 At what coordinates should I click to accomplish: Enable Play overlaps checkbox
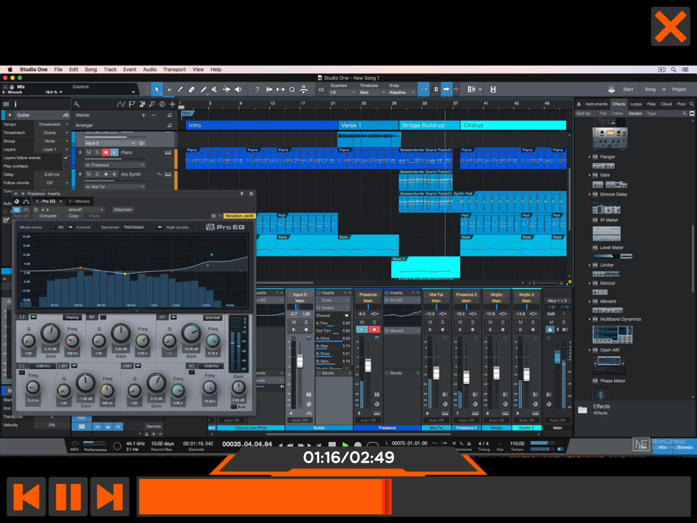66,167
